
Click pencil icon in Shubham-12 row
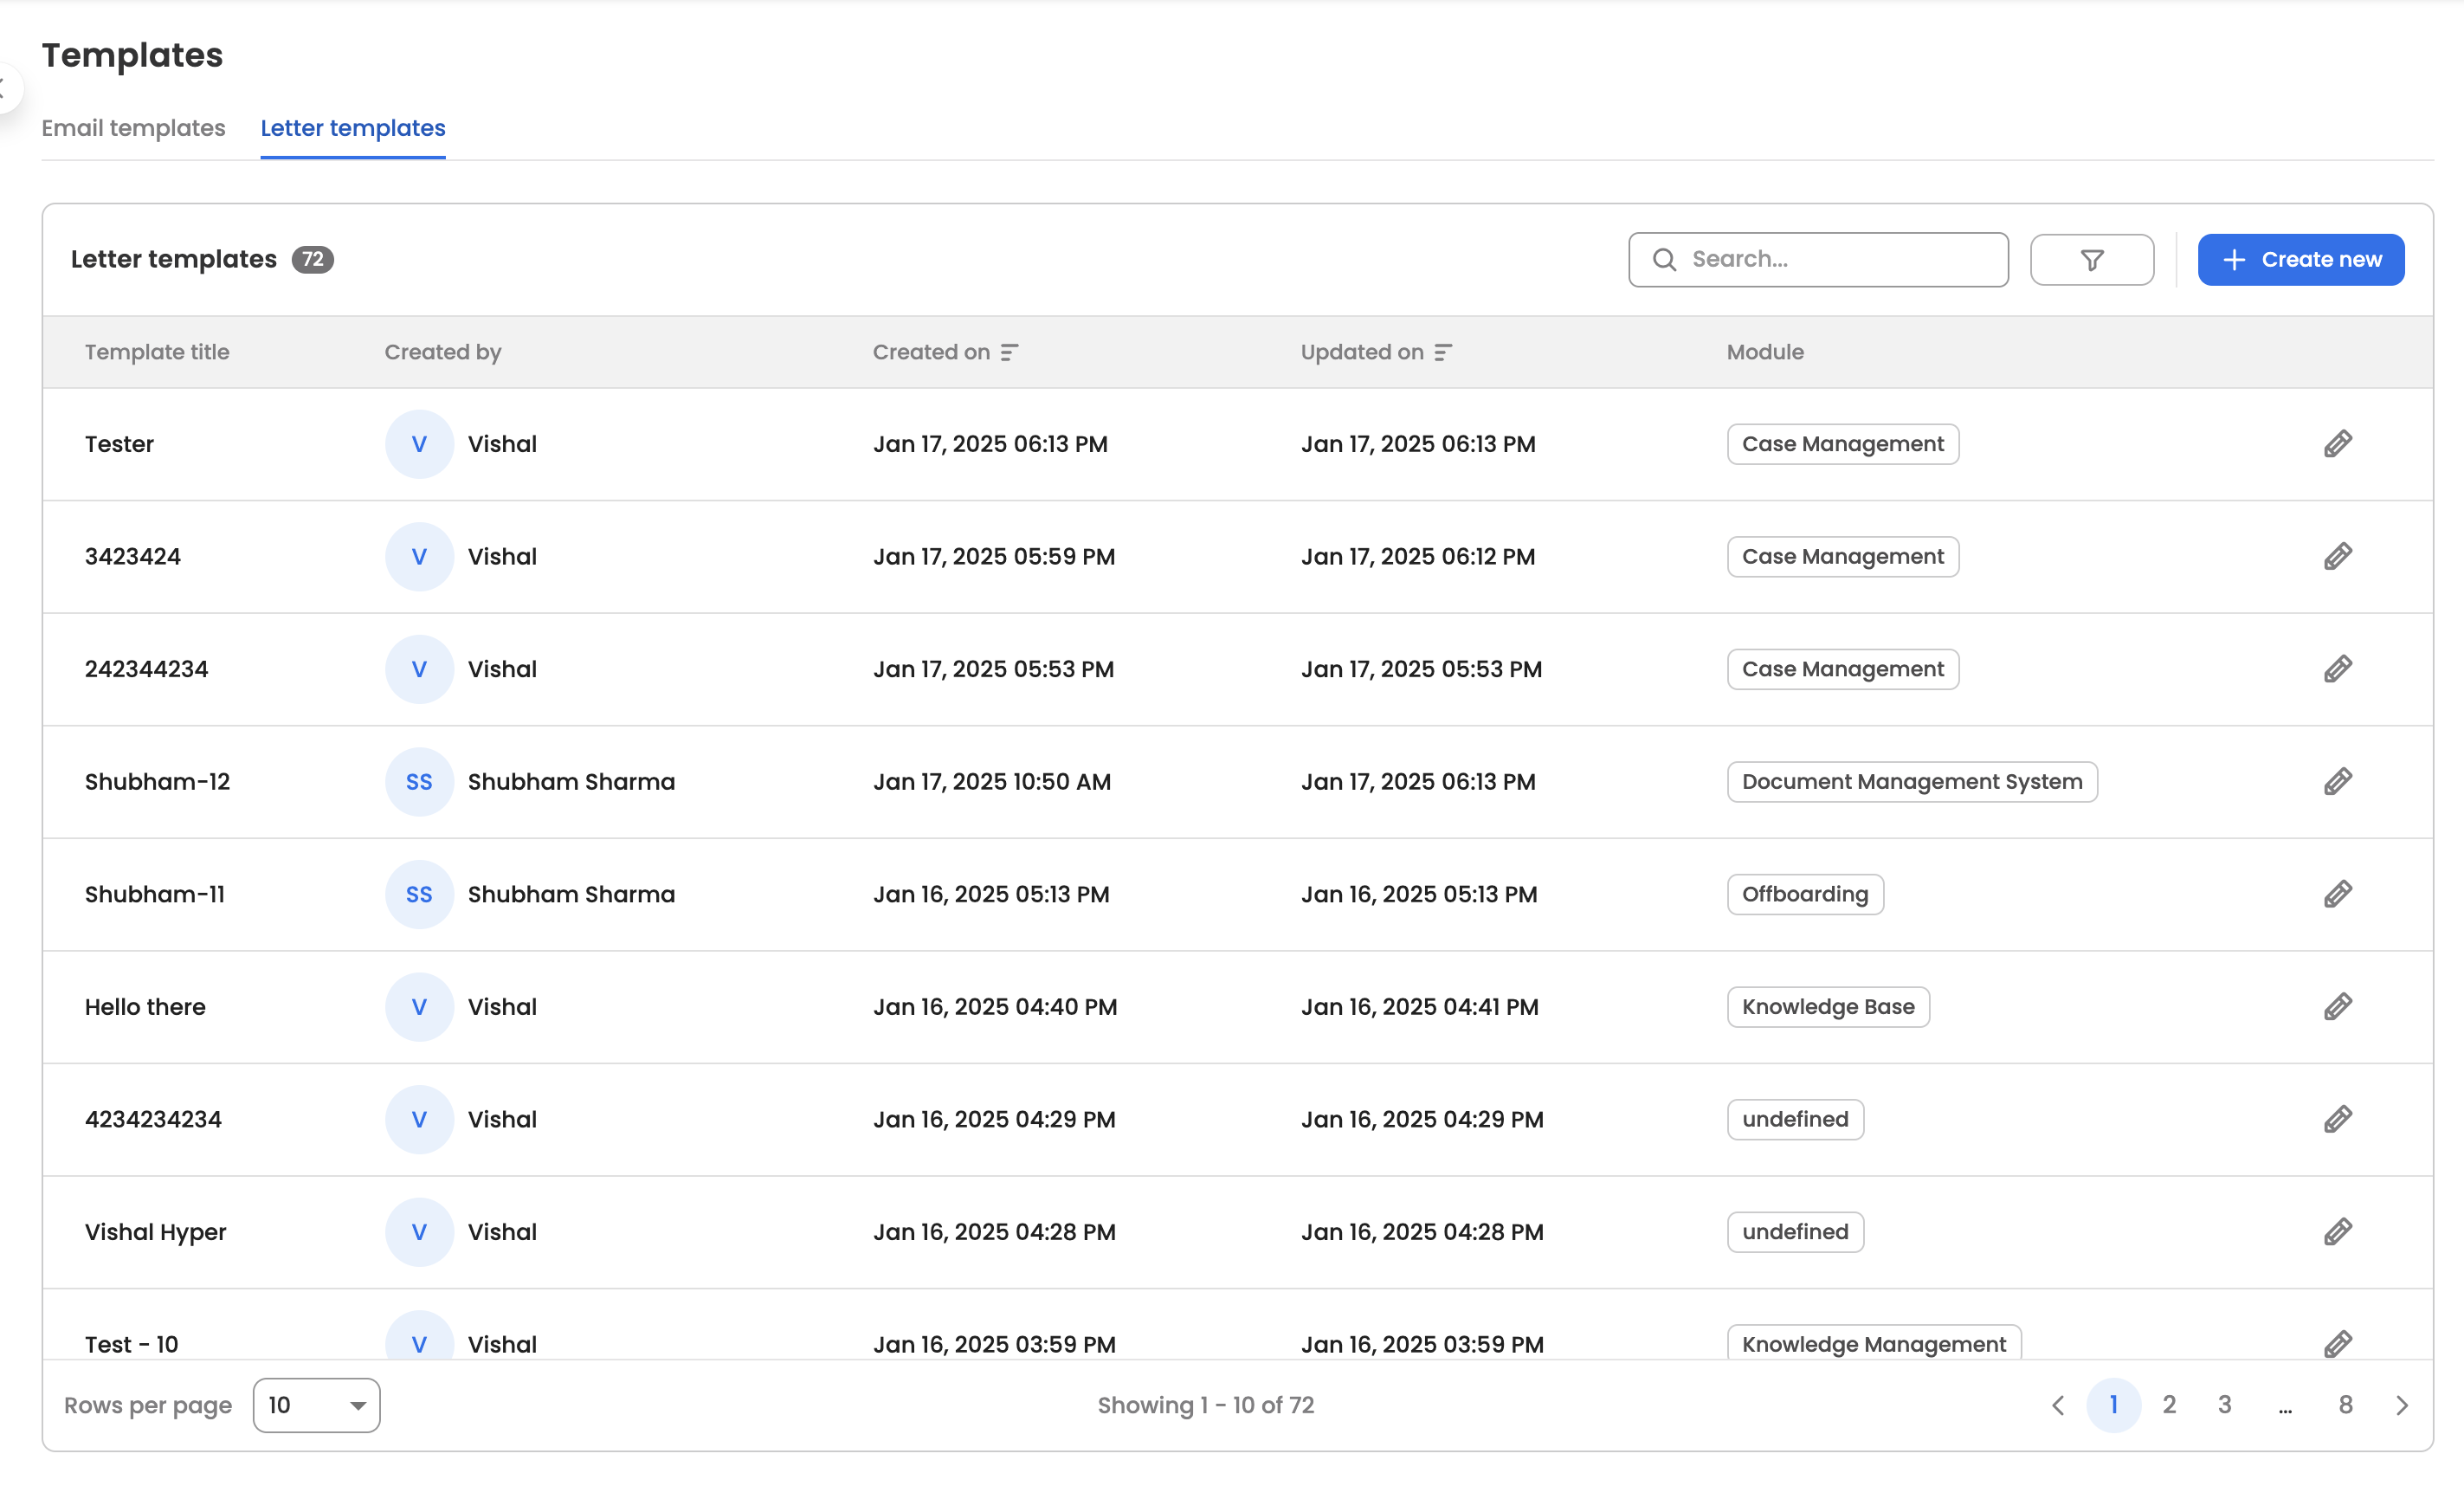2337,781
